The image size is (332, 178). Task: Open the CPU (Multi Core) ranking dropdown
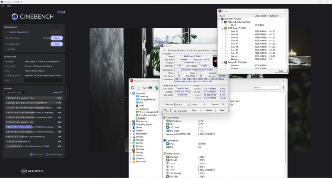coord(16,92)
